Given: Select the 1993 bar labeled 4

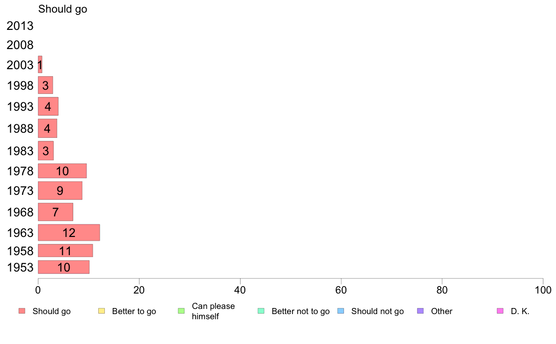Looking at the screenshot, I should point(48,106).
